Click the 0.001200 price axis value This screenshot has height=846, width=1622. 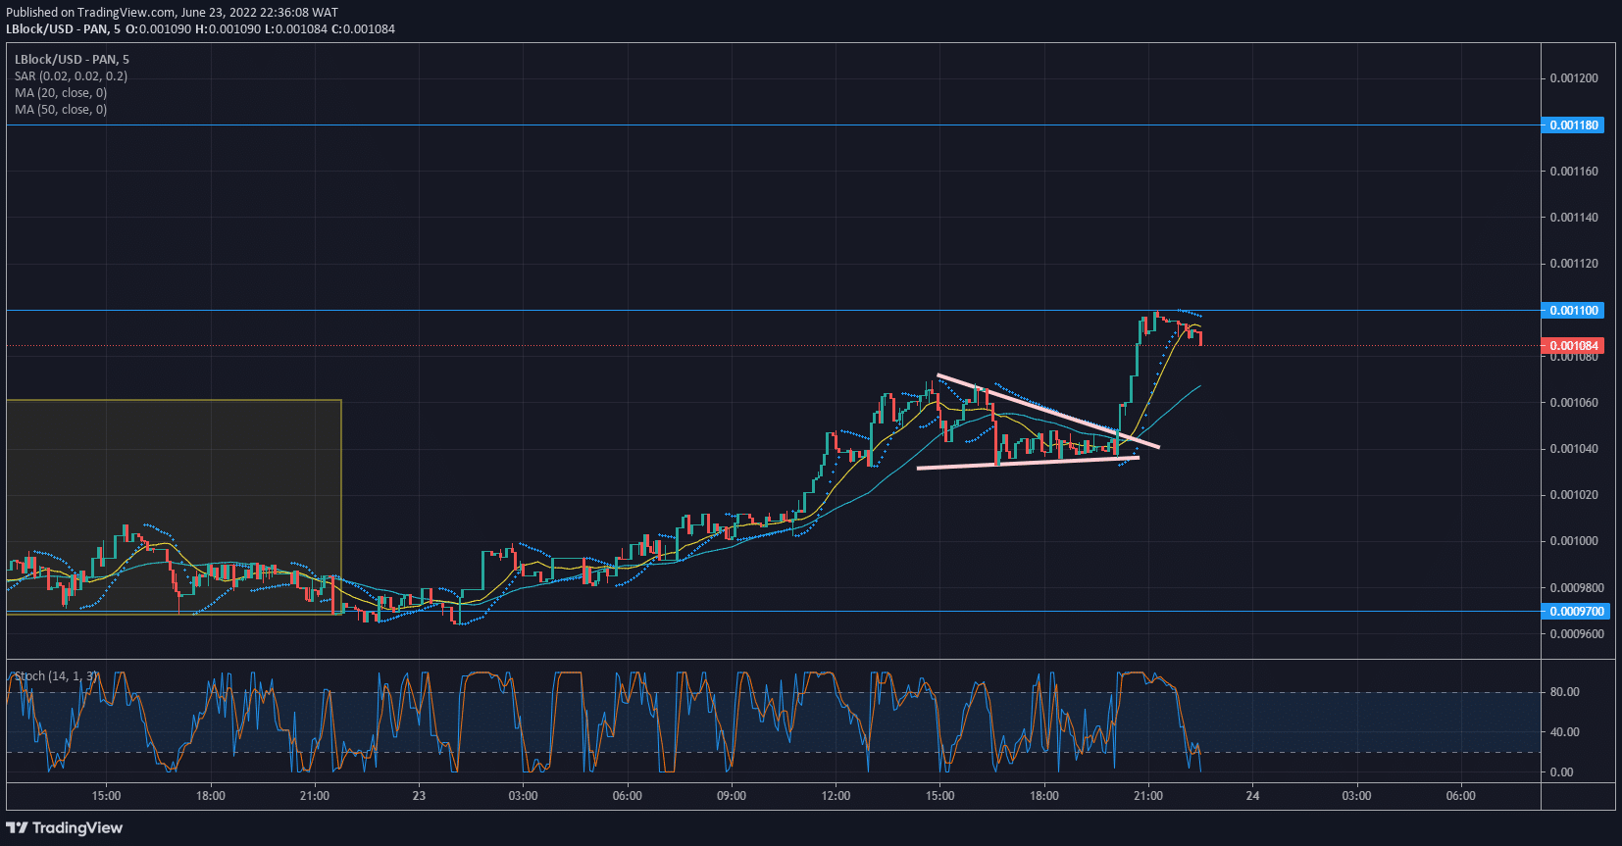point(1574,78)
